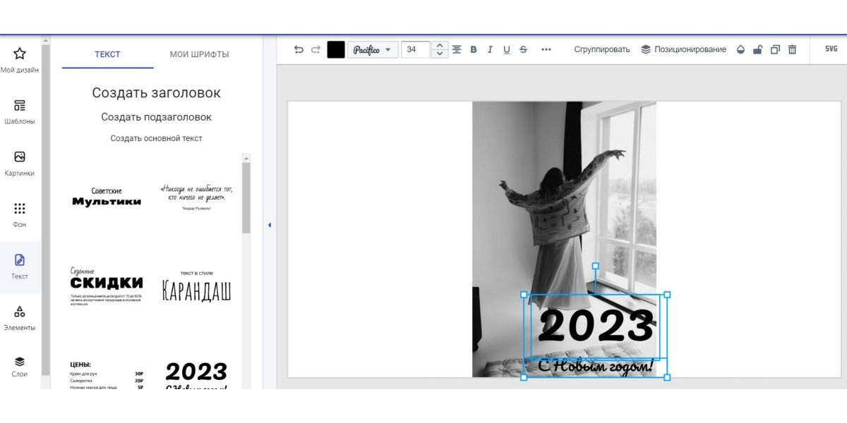Click the Сгруппировать button

[x=602, y=49]
